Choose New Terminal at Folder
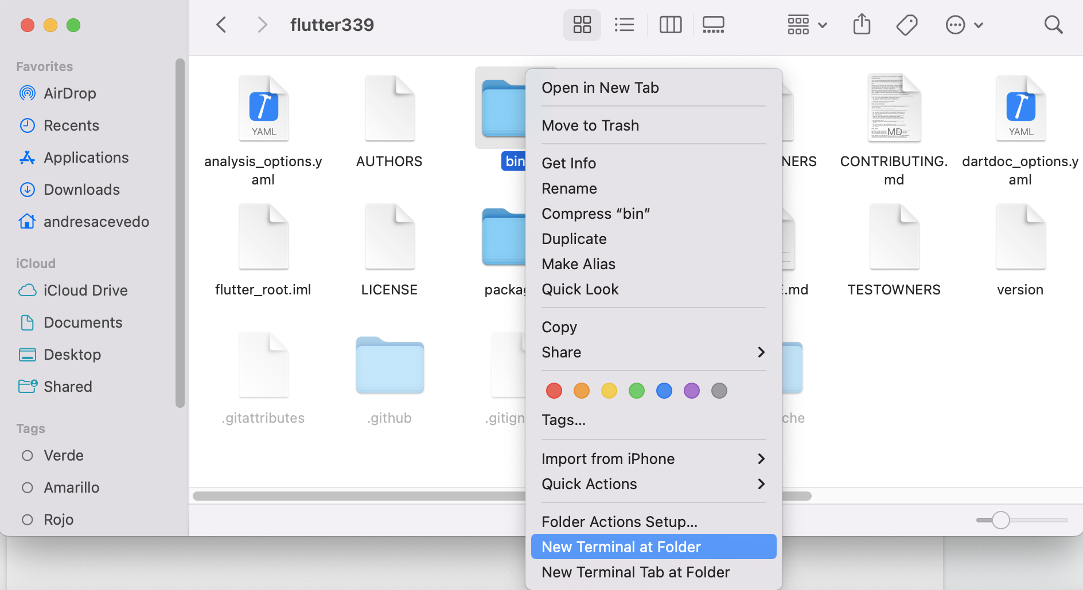Viewport: 1083px width, 590px height. click(x=654, y=547)
